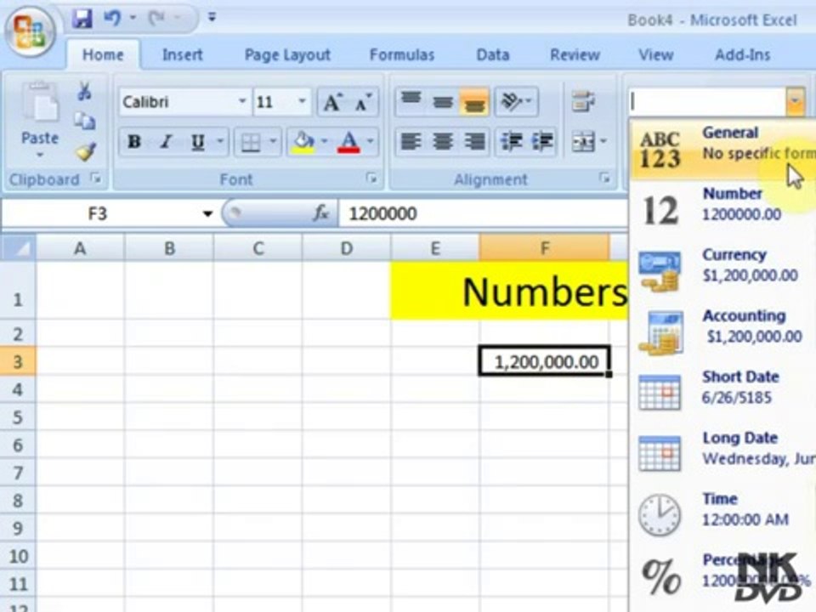Toggle bold formatting
The width and height of the screenshot is (816, 612).
134,142
